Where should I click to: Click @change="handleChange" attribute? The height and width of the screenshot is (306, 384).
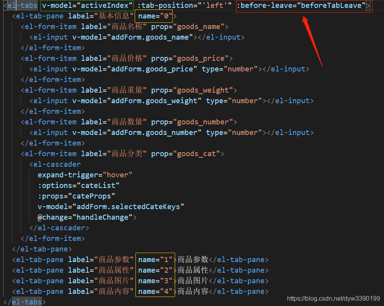[x=85, y=217]
